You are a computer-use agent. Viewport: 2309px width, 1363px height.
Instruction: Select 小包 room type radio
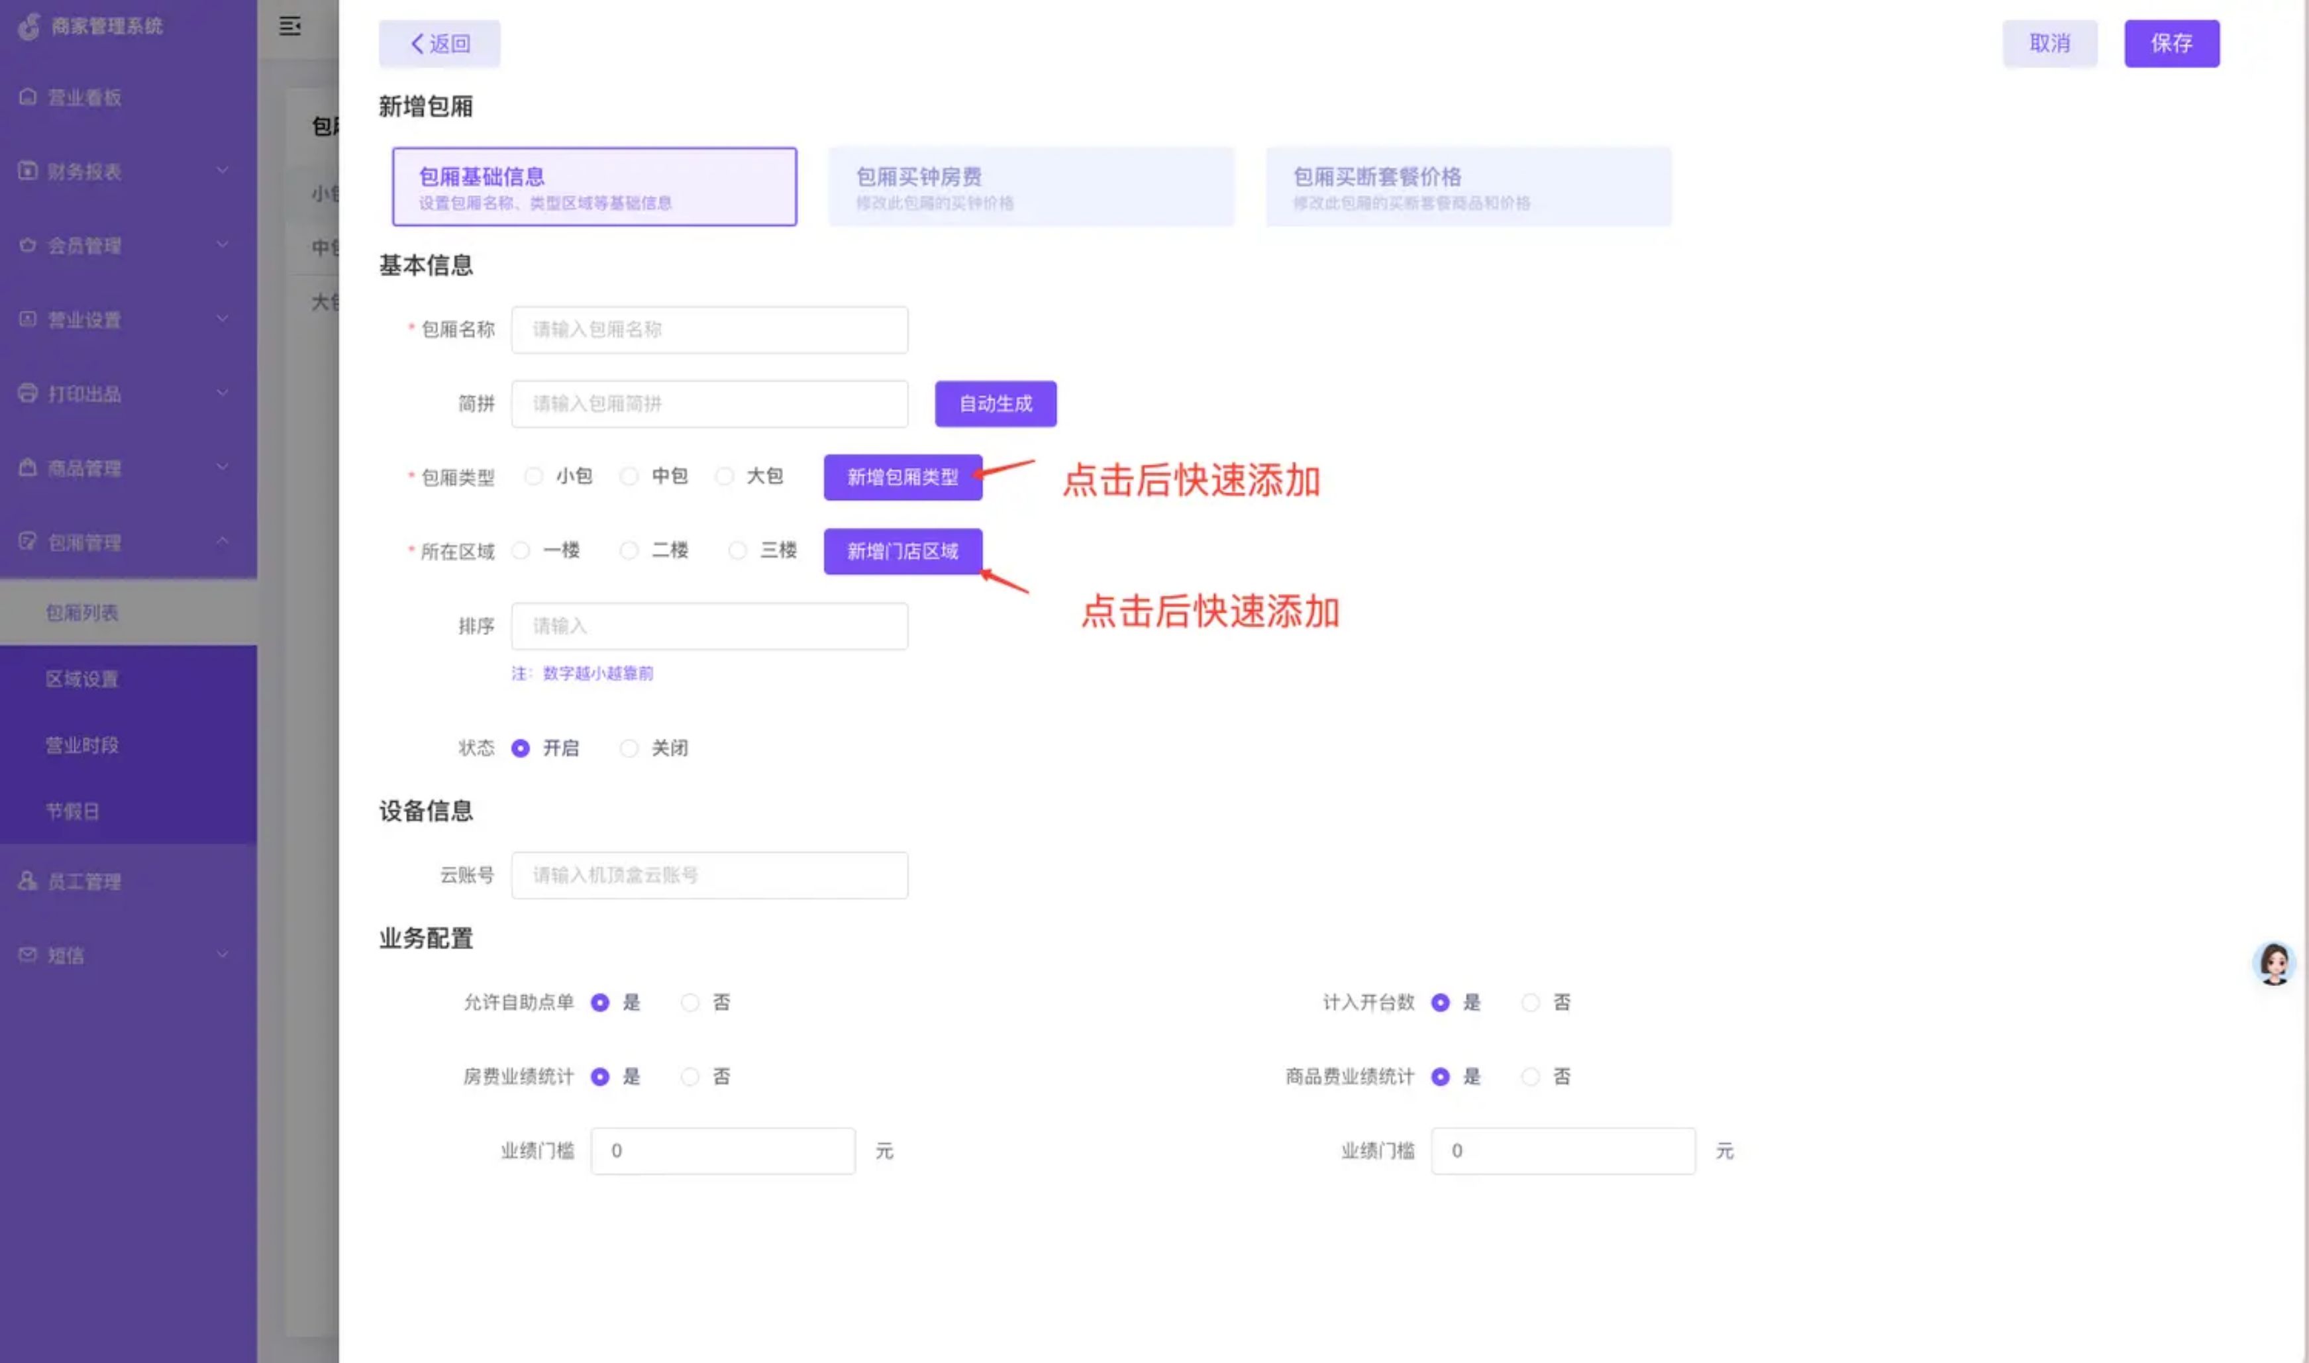coord(534,476)
